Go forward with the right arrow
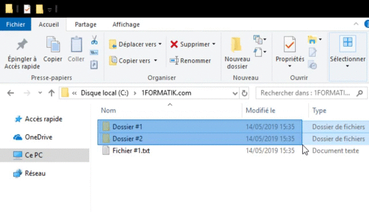Image resolution: width=369 pixels, height=212 pixels. pyautogui.click(x=27, y=93)
